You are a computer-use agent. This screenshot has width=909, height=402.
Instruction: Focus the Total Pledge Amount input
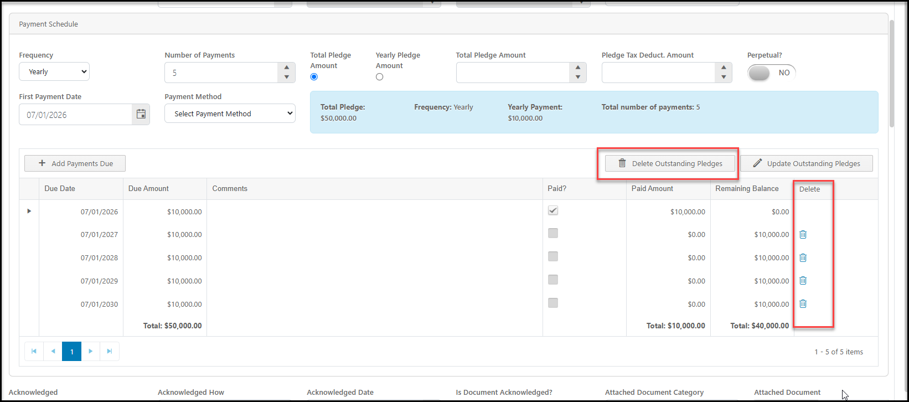[513, 73]
